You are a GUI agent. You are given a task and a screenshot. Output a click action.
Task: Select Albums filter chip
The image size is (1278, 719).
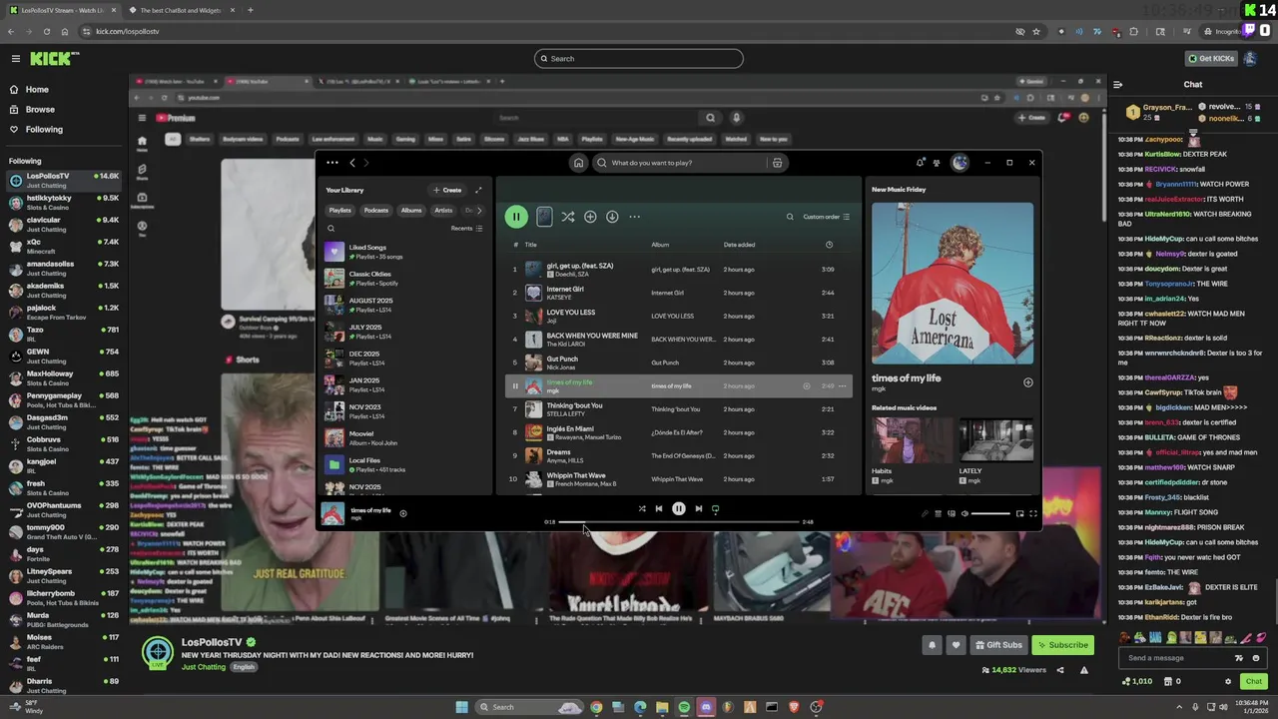(411, 210)
